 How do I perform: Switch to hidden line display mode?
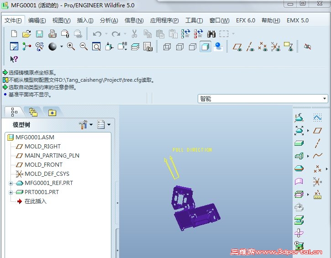[179, 47]
